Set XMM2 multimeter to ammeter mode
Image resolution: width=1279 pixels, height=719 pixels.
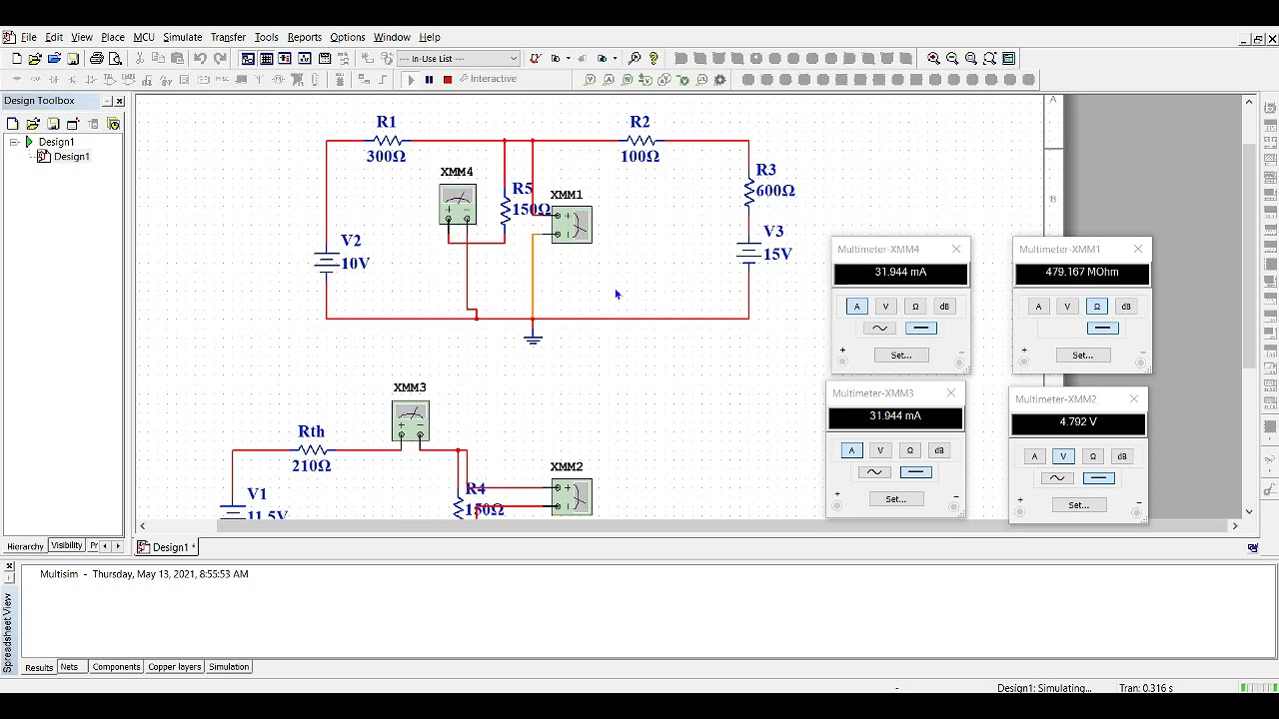coord(1034,456)
